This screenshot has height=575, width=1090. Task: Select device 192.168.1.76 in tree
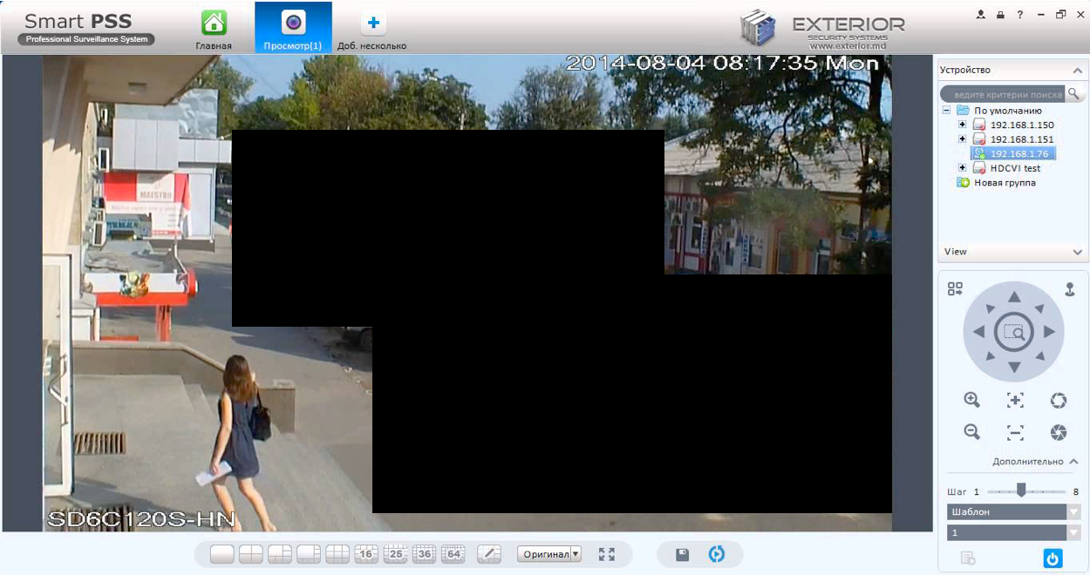[x=1021, y=154]
